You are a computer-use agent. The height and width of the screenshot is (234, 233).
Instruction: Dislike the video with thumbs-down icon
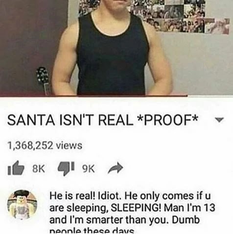point(67,169)
